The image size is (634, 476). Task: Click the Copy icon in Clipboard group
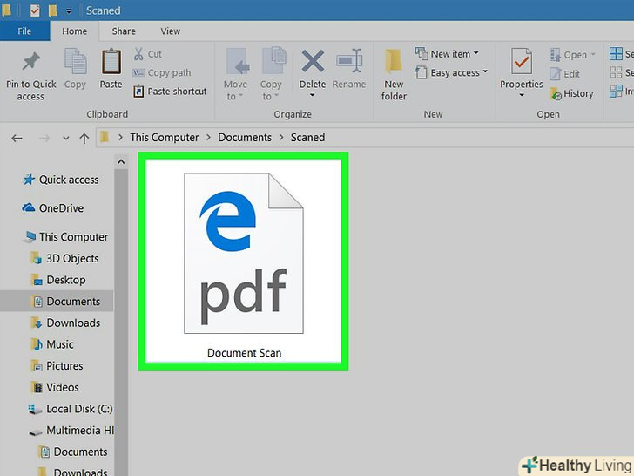pyautogui.click(x=75, y=62)
